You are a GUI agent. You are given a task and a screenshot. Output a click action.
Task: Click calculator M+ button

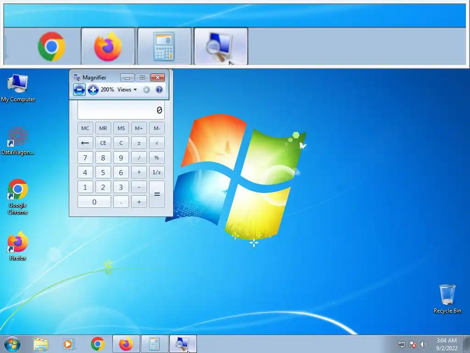pyautogui.click(x=139, y=128)
